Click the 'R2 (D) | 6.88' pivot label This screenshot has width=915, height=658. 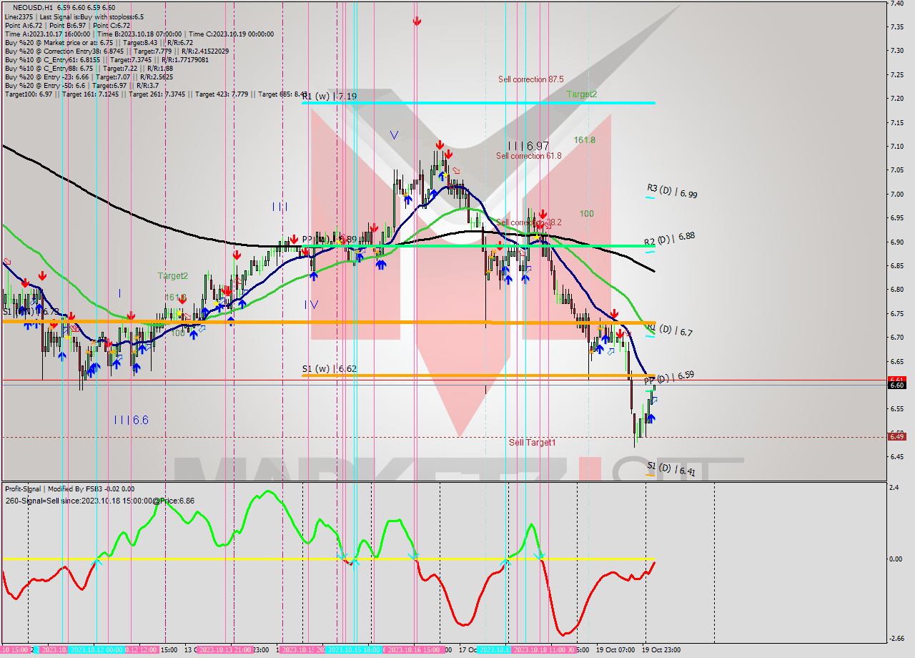click(x=669, y=240)
